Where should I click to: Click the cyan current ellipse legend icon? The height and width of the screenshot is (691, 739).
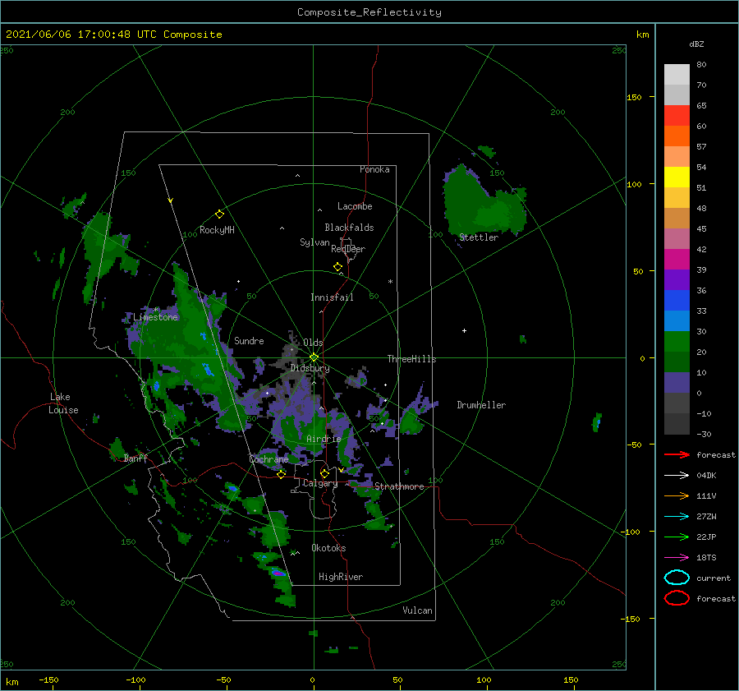pos(677,578)
